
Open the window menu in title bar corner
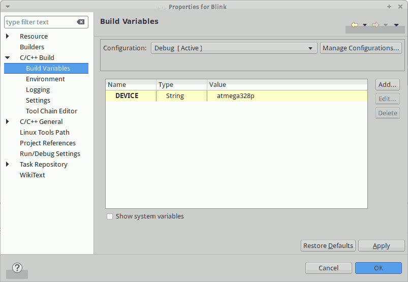(x=7, y=7)
